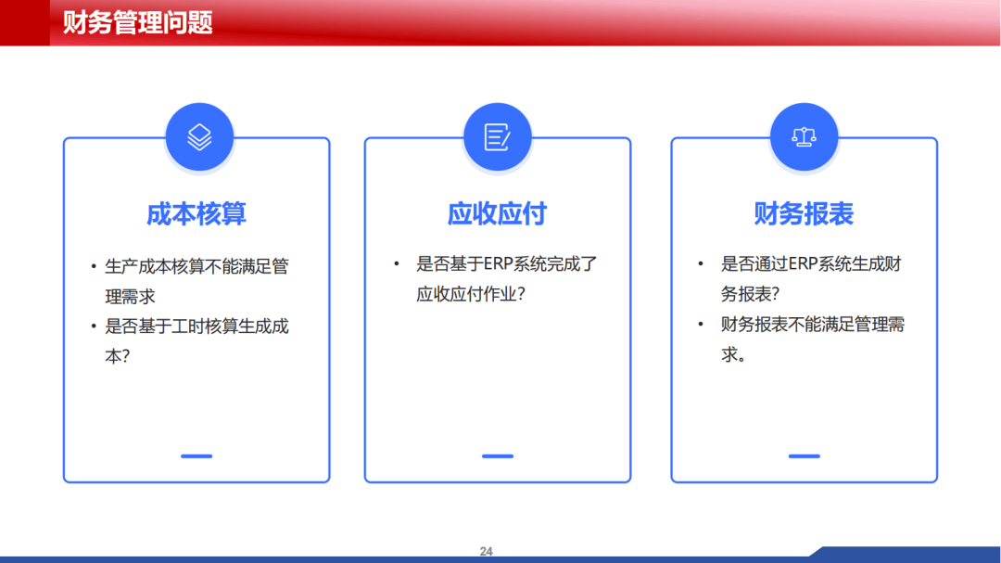Click the bullet dot before 是否基于工时核算生成成本
The height and width of the screenshot is (563, 1001).
click(x=94, y=326)
